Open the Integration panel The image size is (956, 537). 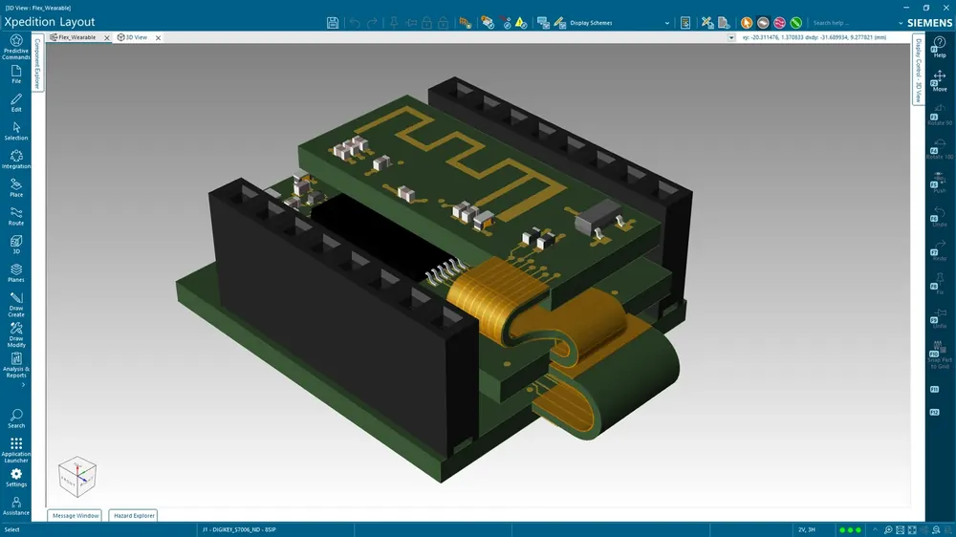(x=16, y=159)
